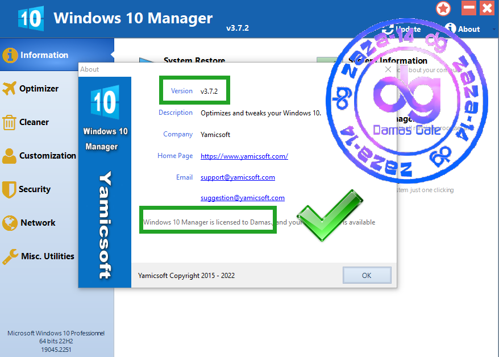Click the suggestion@yamicsoft.com email link
Viewport: 499px width, 357px height.
tap(243, 198)
